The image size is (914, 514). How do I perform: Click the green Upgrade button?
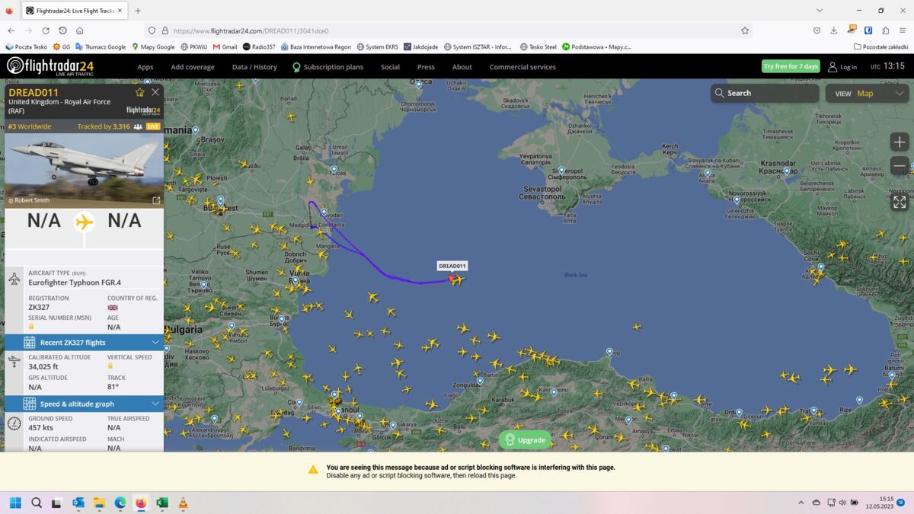tap(524, 439)
